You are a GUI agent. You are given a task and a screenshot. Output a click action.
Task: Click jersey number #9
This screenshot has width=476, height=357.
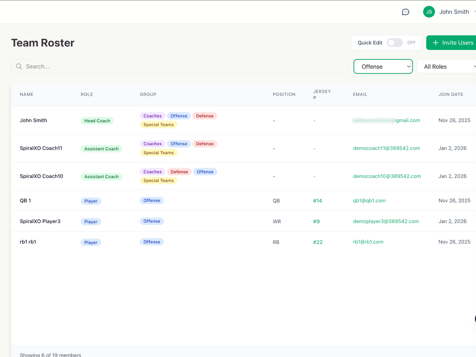tap(316, 221)
